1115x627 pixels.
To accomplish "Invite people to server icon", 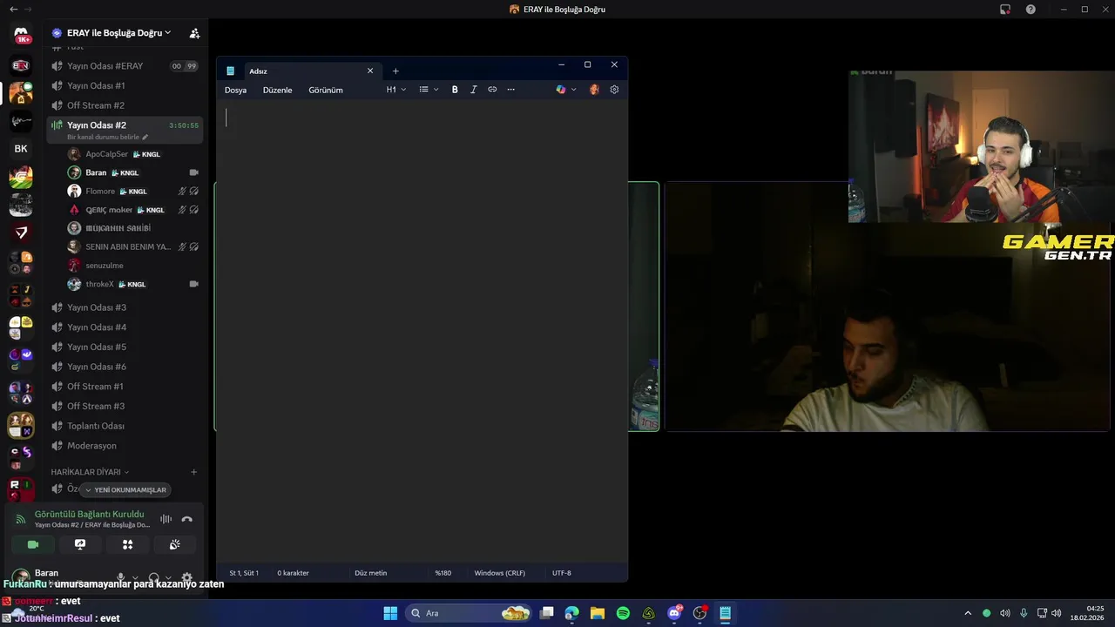I will tap(194, 33).
